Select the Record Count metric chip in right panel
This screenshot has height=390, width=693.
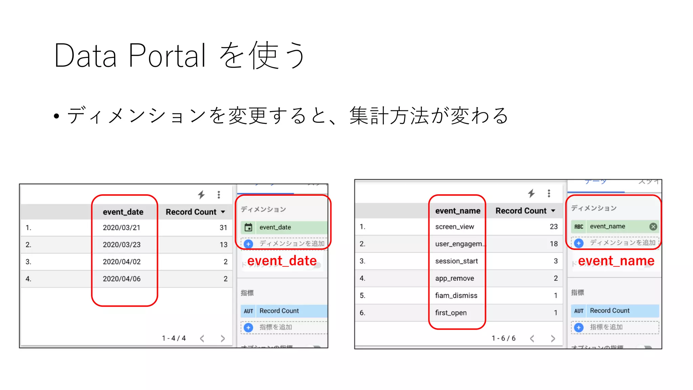tap(615, 311)
